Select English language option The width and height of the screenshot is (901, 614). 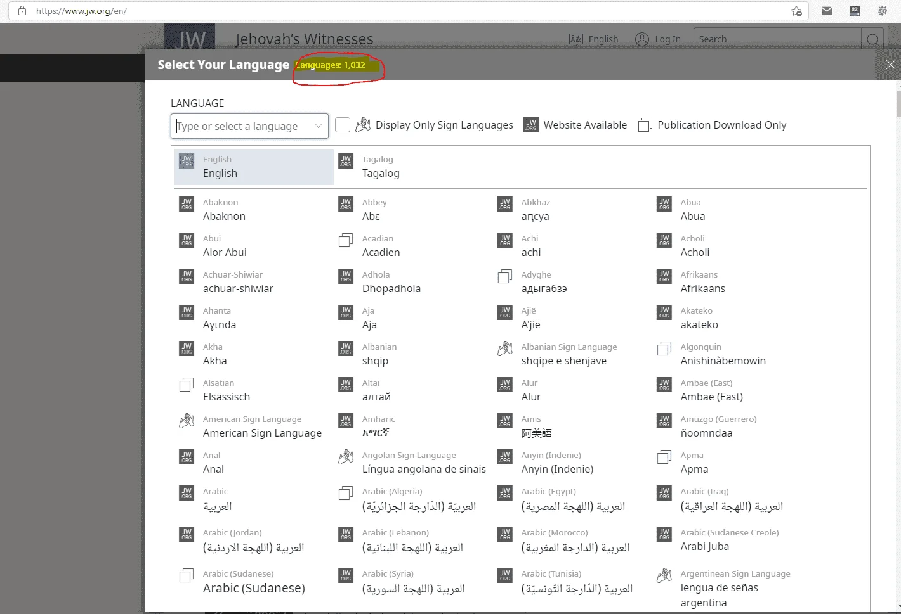coord(254,167)
